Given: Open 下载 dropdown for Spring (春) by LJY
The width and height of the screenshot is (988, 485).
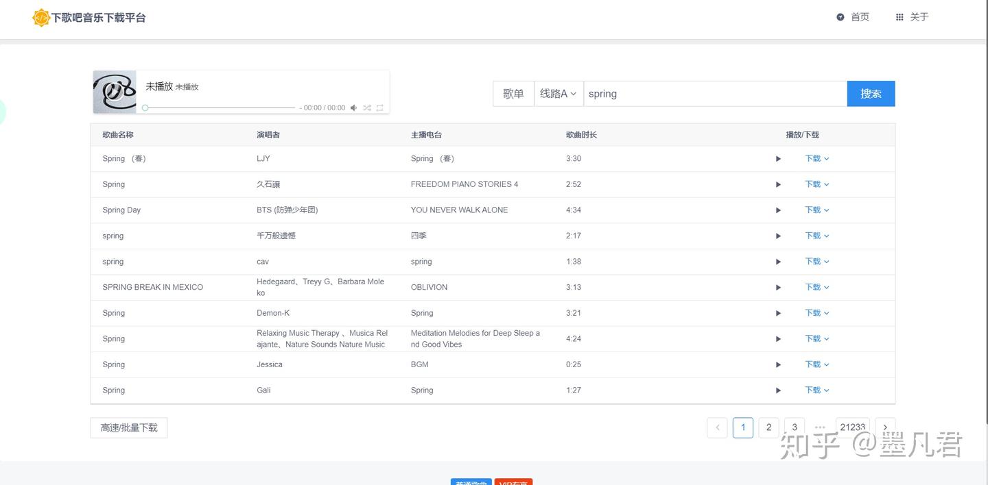Looking at the screenshot, I should [x=817, y=159].
